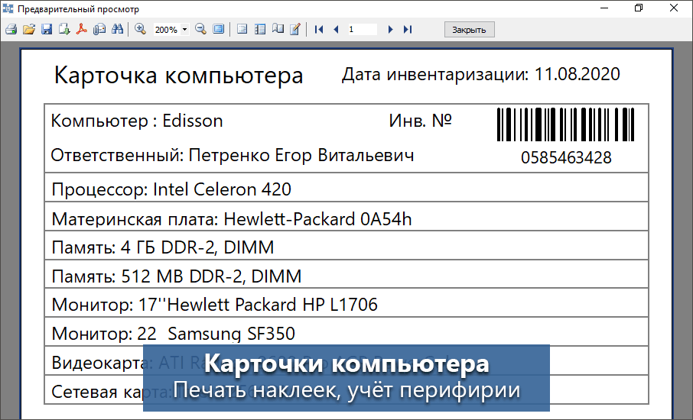Click the Карточка компьютера heading
693x420 pixels.
[178, 75]
